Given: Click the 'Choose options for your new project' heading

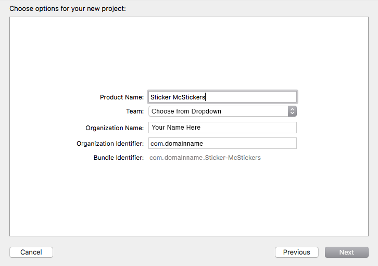Looking at the screenshot, I should point(68,9).
